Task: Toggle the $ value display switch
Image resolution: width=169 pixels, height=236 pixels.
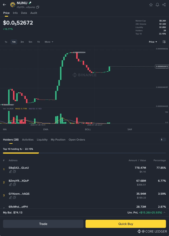Action: (163, 140)
